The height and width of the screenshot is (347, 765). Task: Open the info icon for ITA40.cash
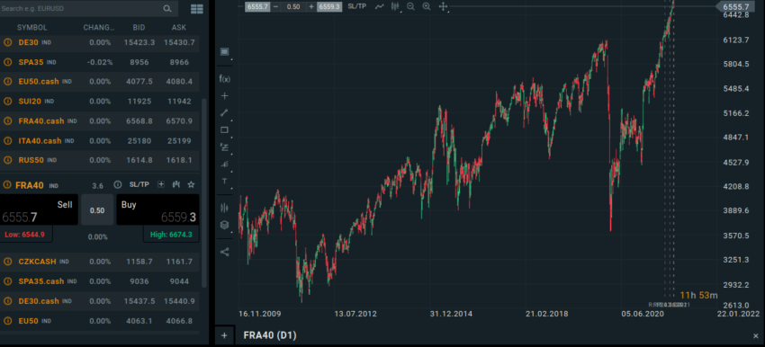point(7,141)
